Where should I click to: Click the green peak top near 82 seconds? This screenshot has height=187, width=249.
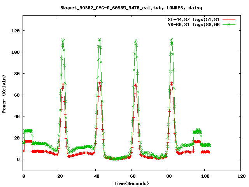coord(172,39)
